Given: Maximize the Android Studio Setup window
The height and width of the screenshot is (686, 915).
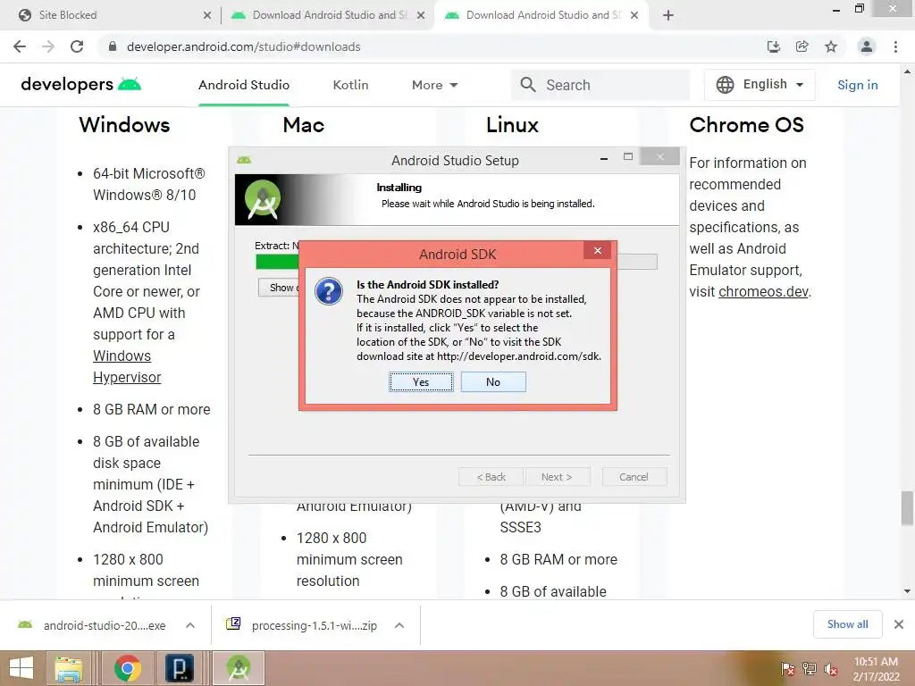Looking at the screenshot, I should (x=628, y=157).
